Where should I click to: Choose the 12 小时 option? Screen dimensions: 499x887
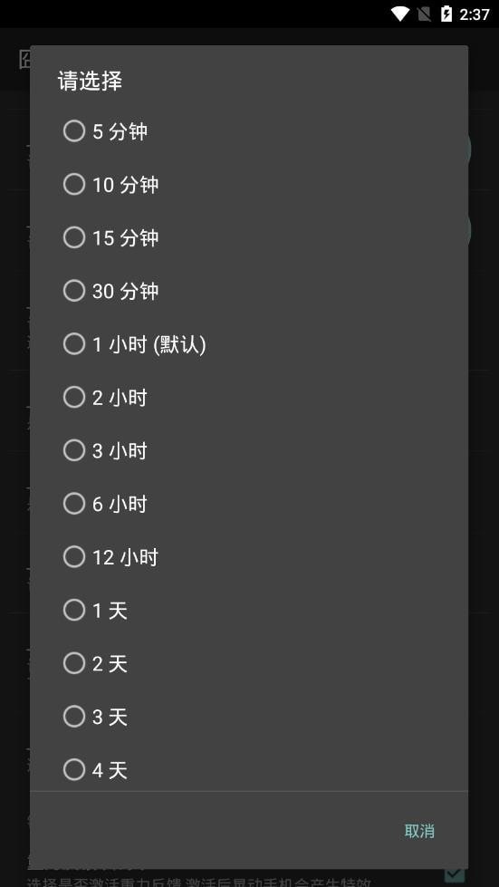click(249, 556)
